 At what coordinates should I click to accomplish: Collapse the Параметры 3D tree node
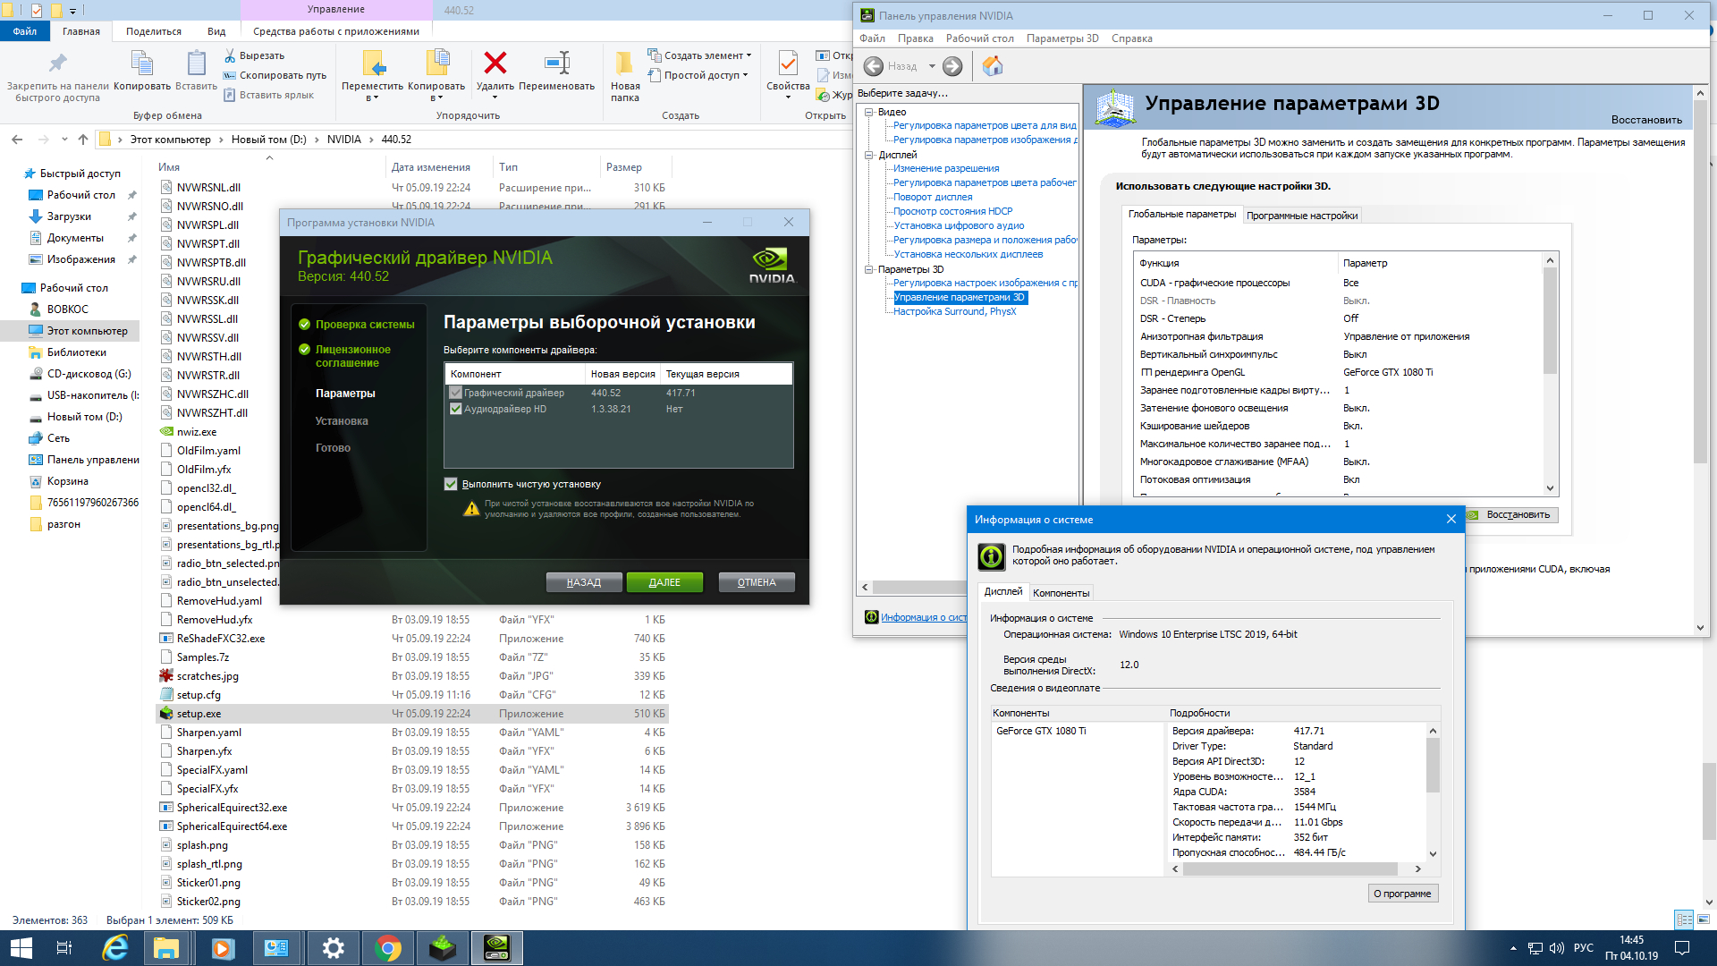coord(868,269)
